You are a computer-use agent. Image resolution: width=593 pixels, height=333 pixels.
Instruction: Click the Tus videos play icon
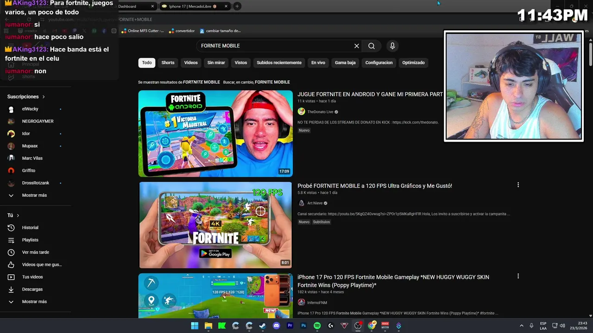[x=11, y=277]
